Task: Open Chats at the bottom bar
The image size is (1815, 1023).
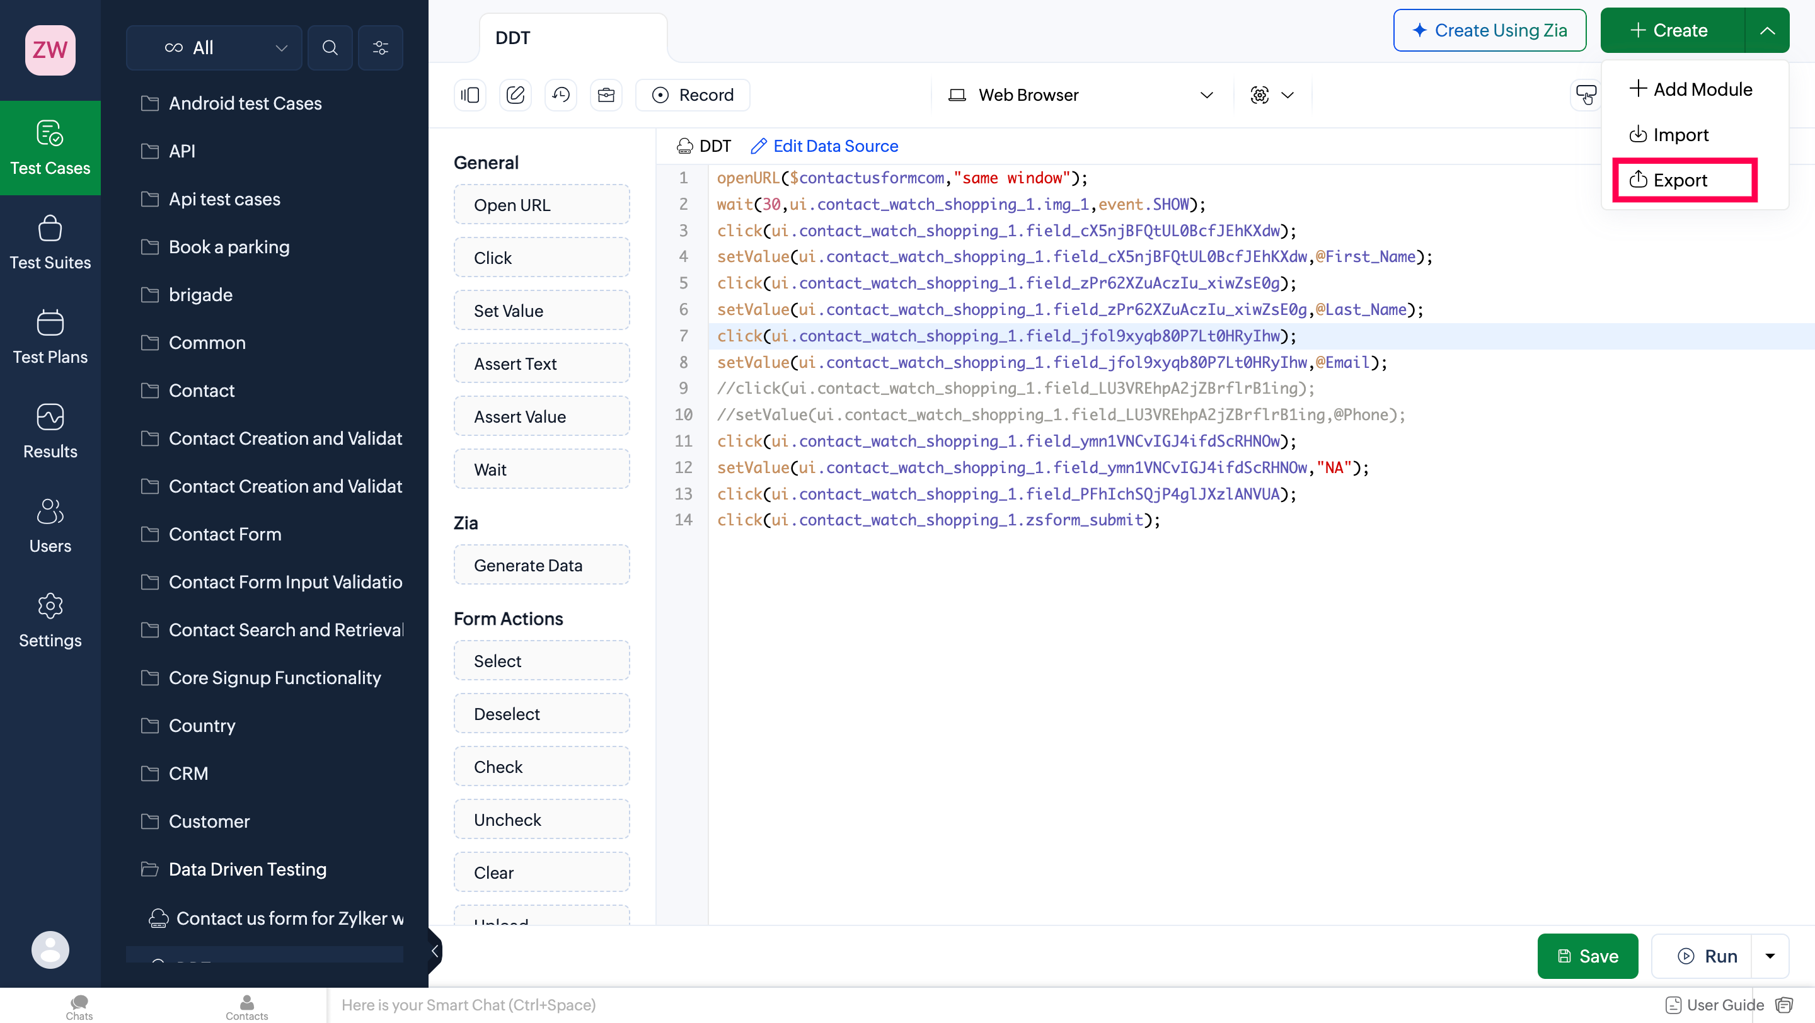Action: tap(79, 1007)
